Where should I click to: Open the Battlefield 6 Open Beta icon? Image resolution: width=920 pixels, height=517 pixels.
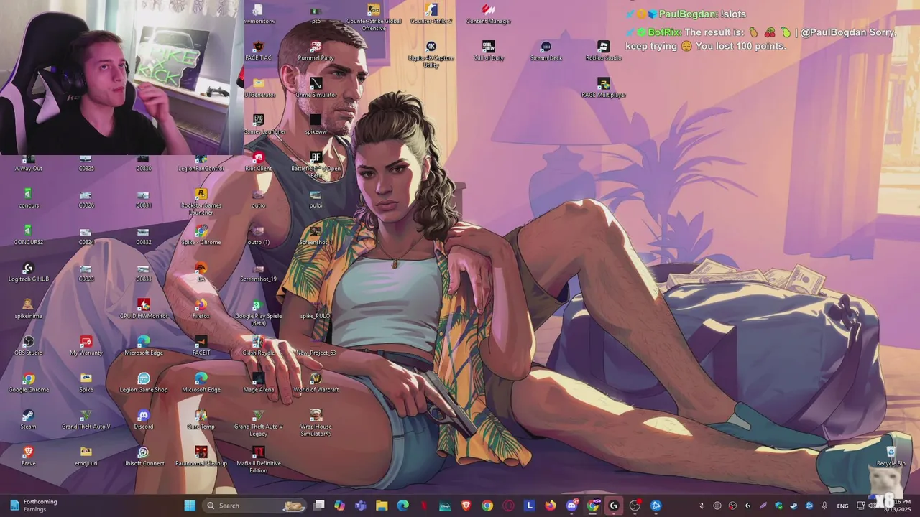point(316,165)
